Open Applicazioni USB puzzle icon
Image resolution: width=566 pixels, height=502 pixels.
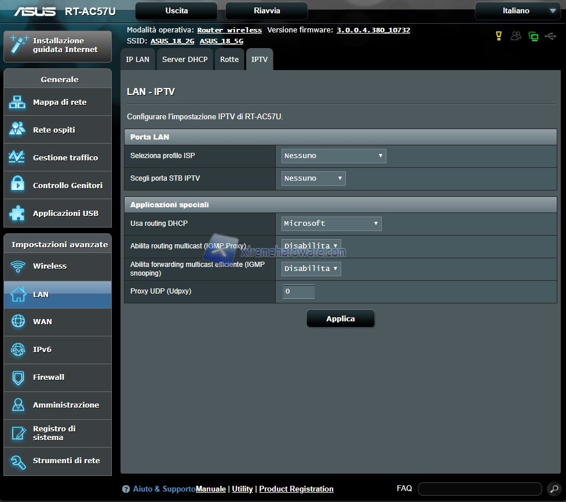click(17, 213)
